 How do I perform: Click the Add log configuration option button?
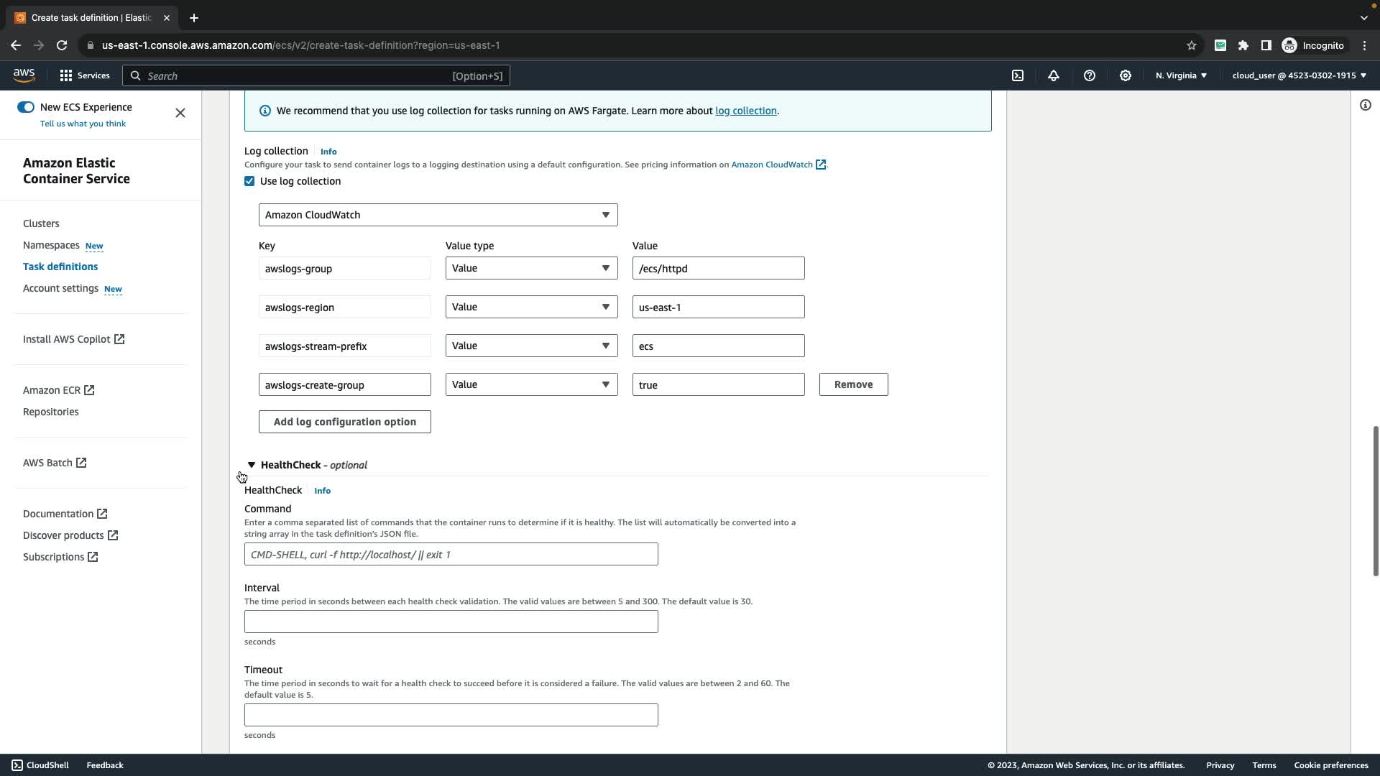344,422
